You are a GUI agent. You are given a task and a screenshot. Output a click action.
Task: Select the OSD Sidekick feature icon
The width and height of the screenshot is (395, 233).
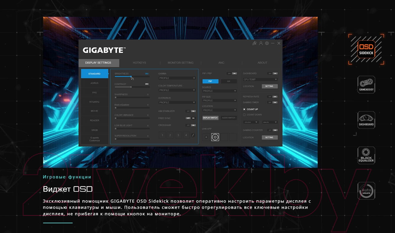coord(366,49)
